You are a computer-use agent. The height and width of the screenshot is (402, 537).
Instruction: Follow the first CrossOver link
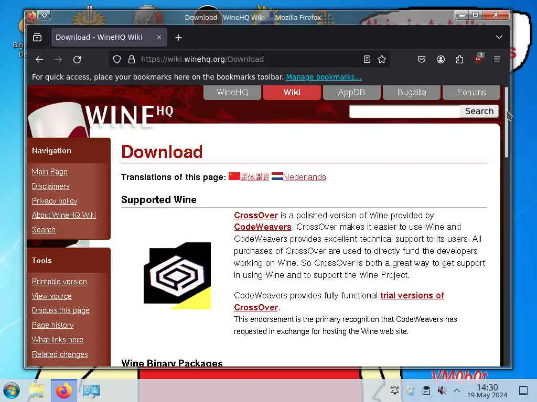coord(256,215)
